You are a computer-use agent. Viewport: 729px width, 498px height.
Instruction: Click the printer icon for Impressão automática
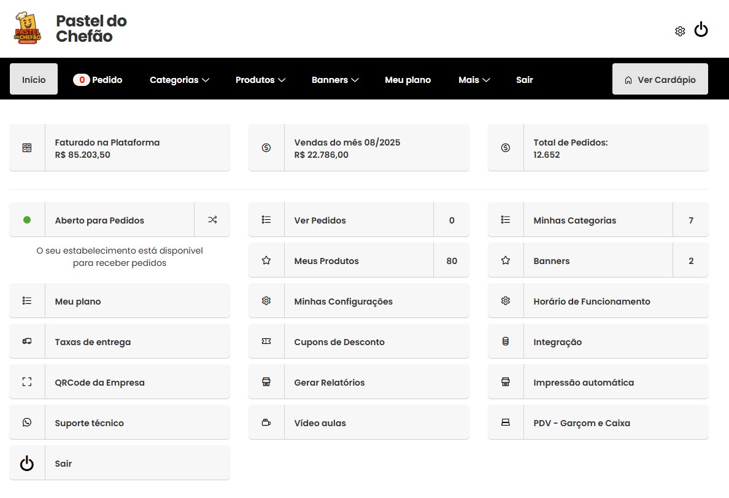[505, 381]
